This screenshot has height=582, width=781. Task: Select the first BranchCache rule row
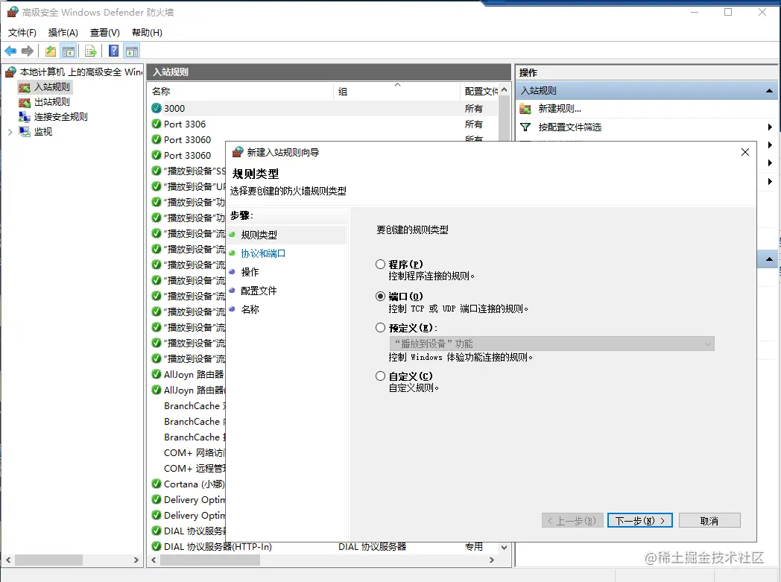tap(189, 405)
